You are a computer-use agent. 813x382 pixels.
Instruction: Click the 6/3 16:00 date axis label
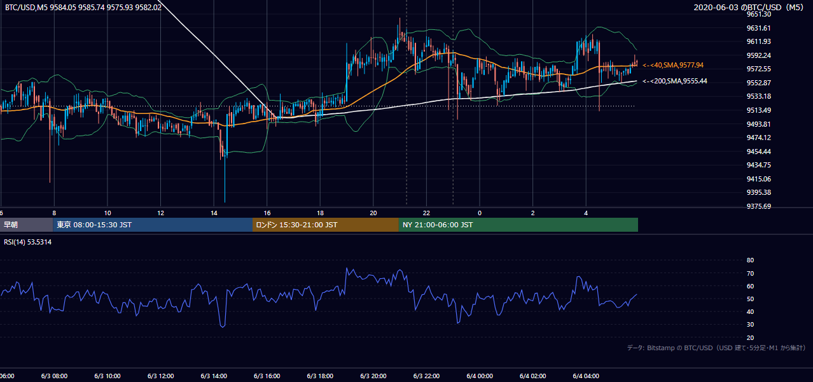pos(267,376)
